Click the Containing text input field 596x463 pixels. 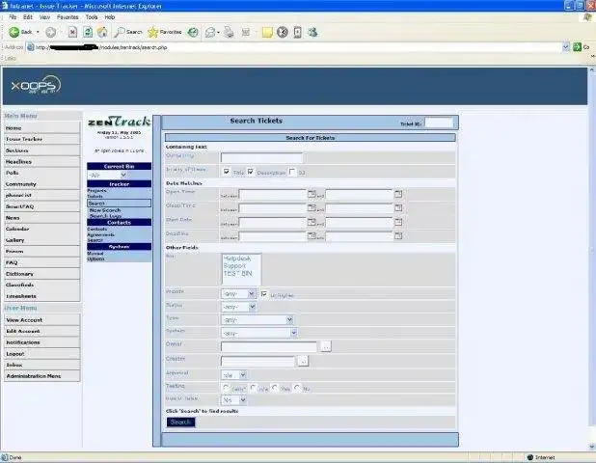coord(262,158)
